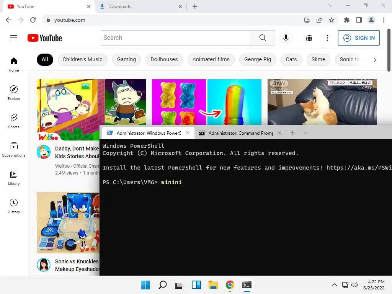Open Explore in YouTube sidebar
Viewport: 392px width, 294px height.
pos(14,93)
